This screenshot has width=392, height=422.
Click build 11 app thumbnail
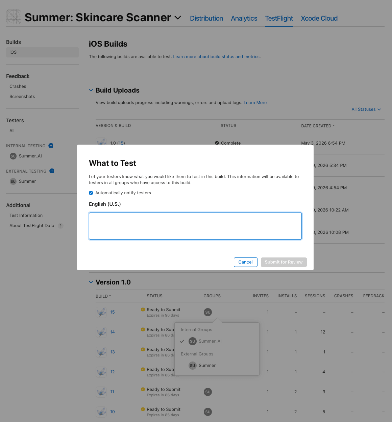(101, 392)
